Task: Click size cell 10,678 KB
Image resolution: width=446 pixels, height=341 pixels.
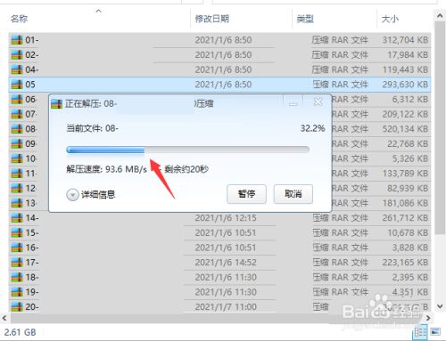Action: tap(408, 233)
